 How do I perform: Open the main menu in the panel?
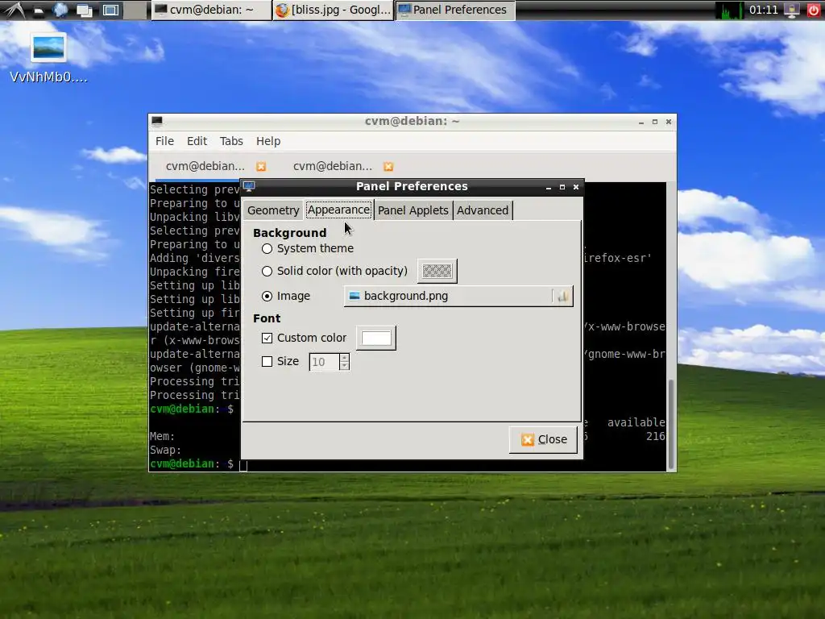coord(13,10)
